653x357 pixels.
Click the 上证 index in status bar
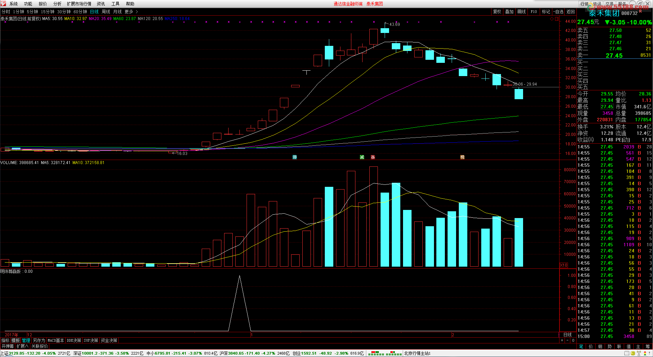(4, 354)
